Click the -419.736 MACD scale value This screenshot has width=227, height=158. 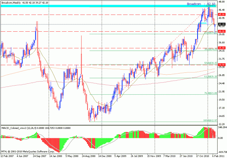point(223,152)
